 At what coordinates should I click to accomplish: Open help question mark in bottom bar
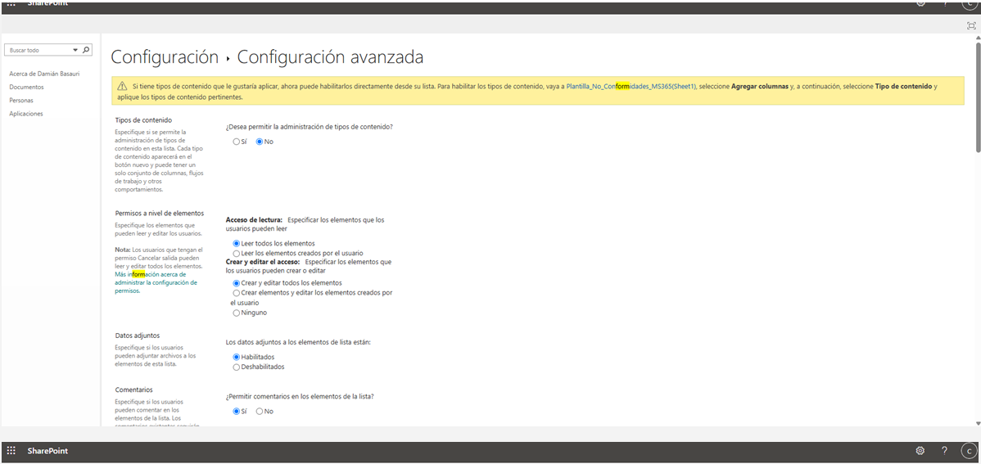(x=944, y=450)
